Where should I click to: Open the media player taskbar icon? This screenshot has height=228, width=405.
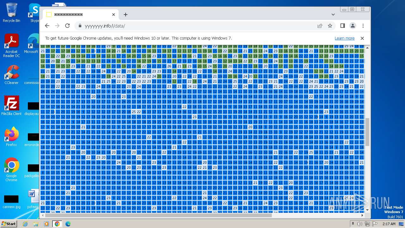pos(47,224)
